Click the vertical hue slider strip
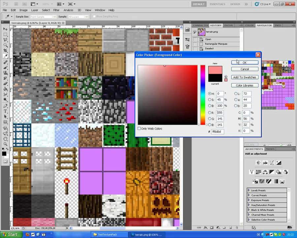 point(203,95)
